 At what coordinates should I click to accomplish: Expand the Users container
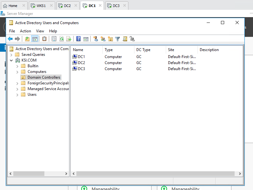[x=17, y=95]
